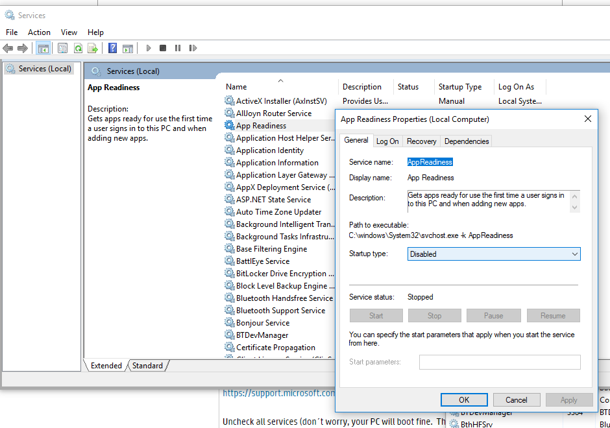Viewport: 610px width, 428px height.
Task: Click the Refresh toolbar icon
Action: tap(78, 48)
